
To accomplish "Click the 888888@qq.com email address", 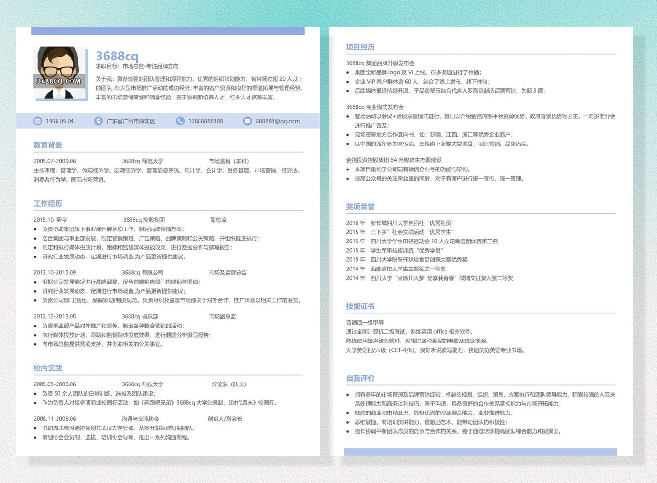I will [277, 121].
